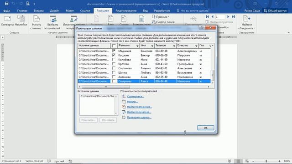Click Проверить адреса validate icon

click(124, 118)
